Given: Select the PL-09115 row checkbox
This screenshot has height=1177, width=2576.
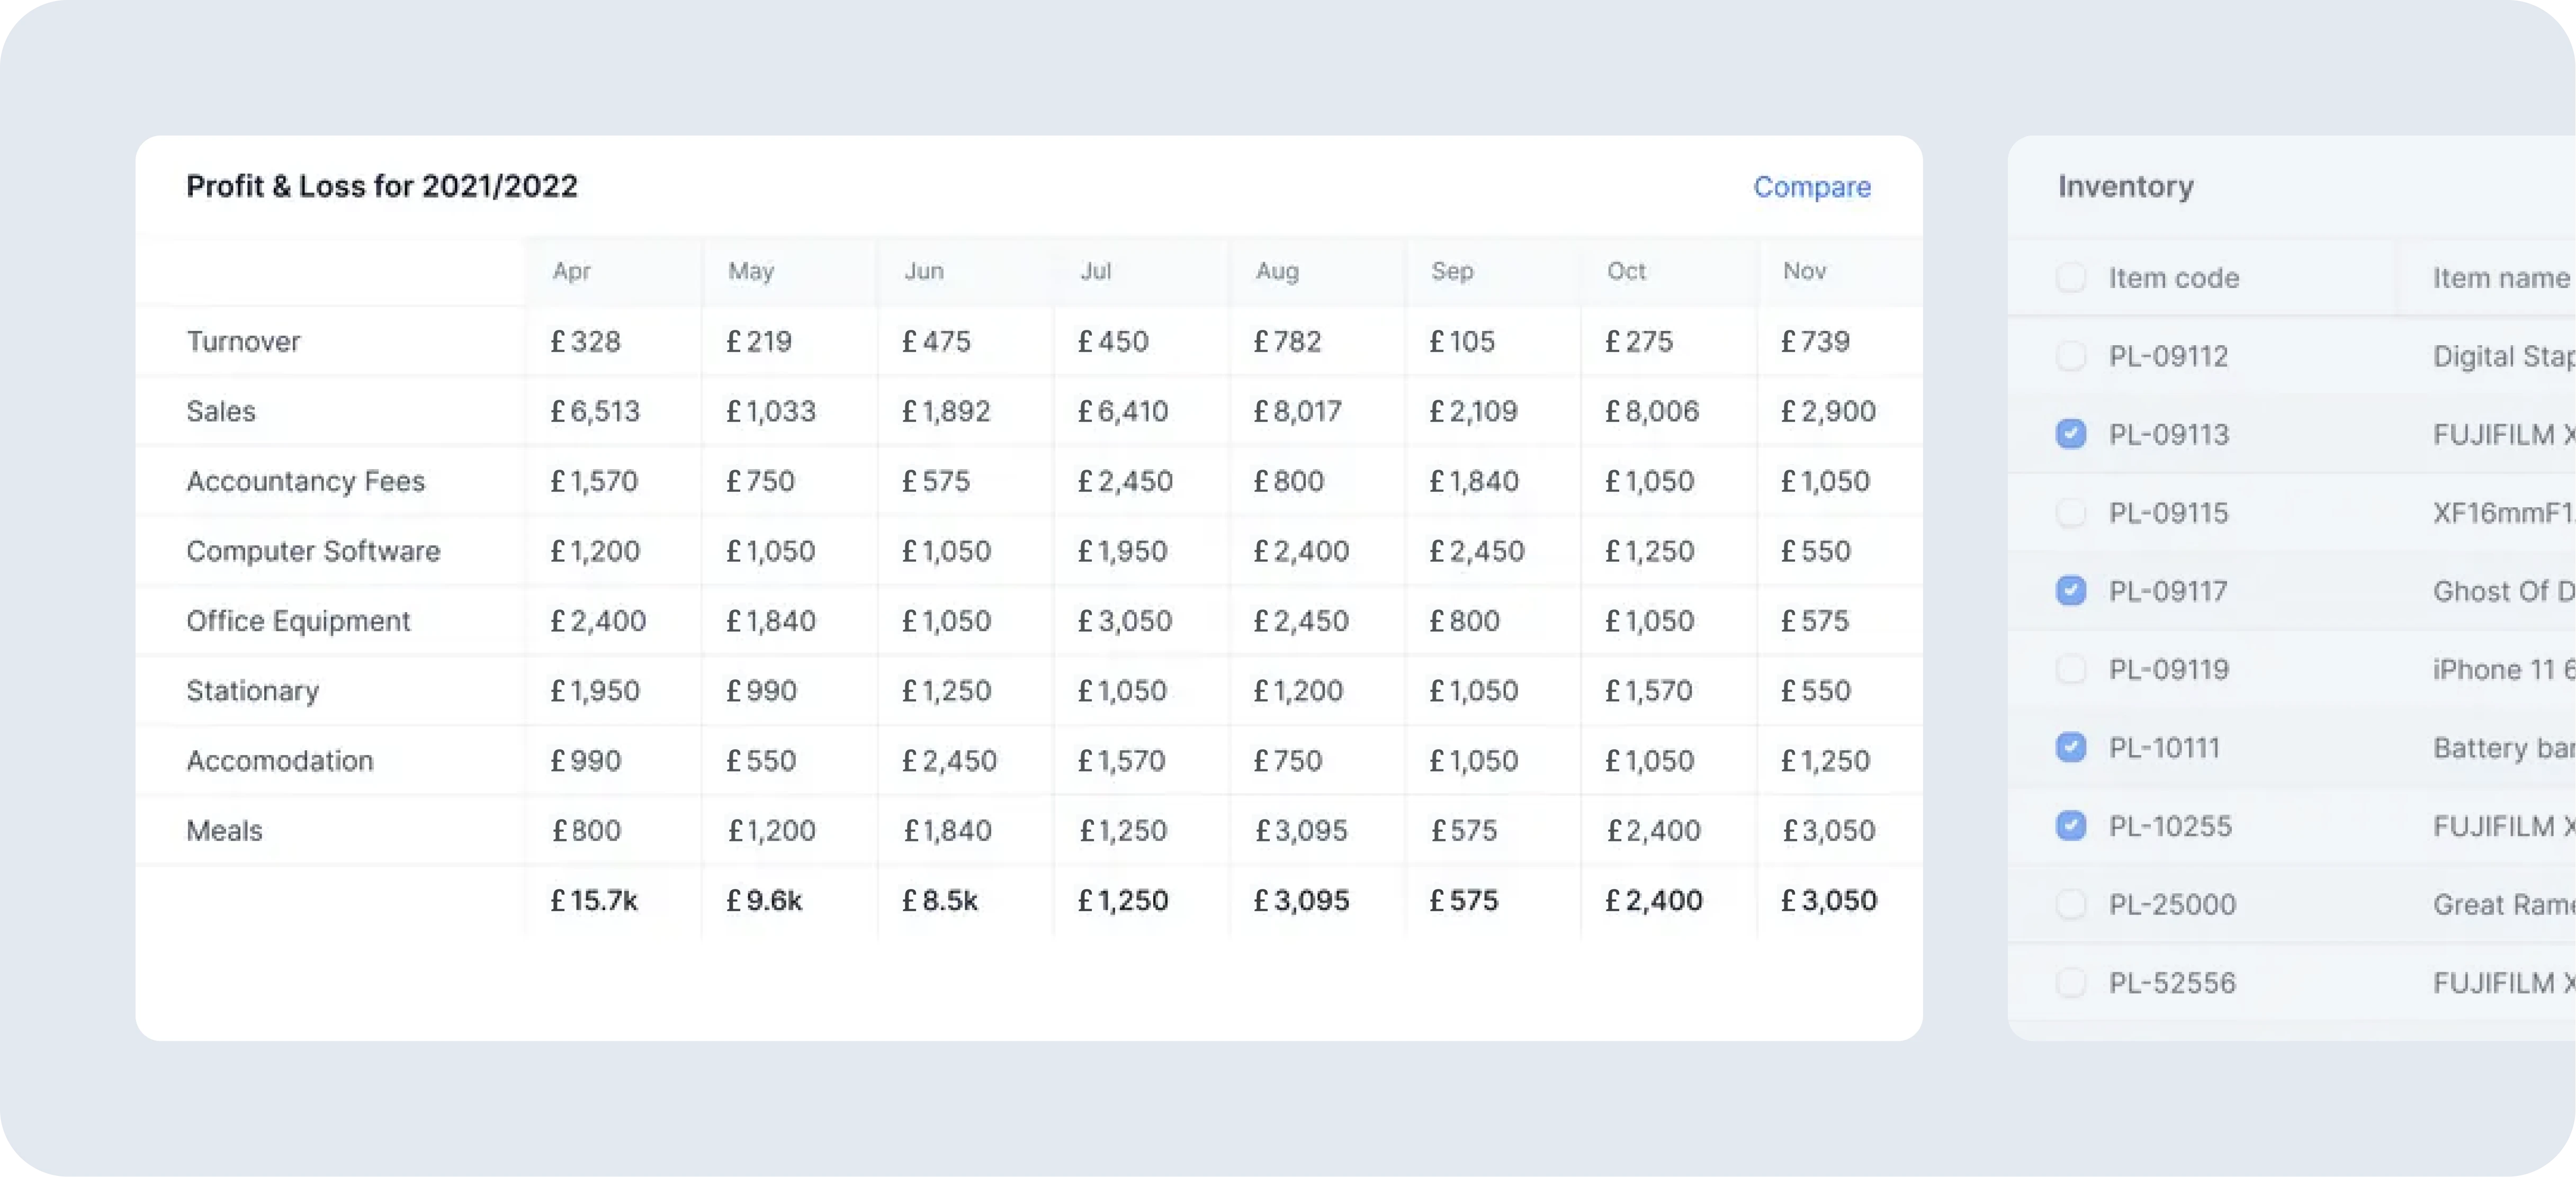Looking at the screenshot, I should 2071,512.
